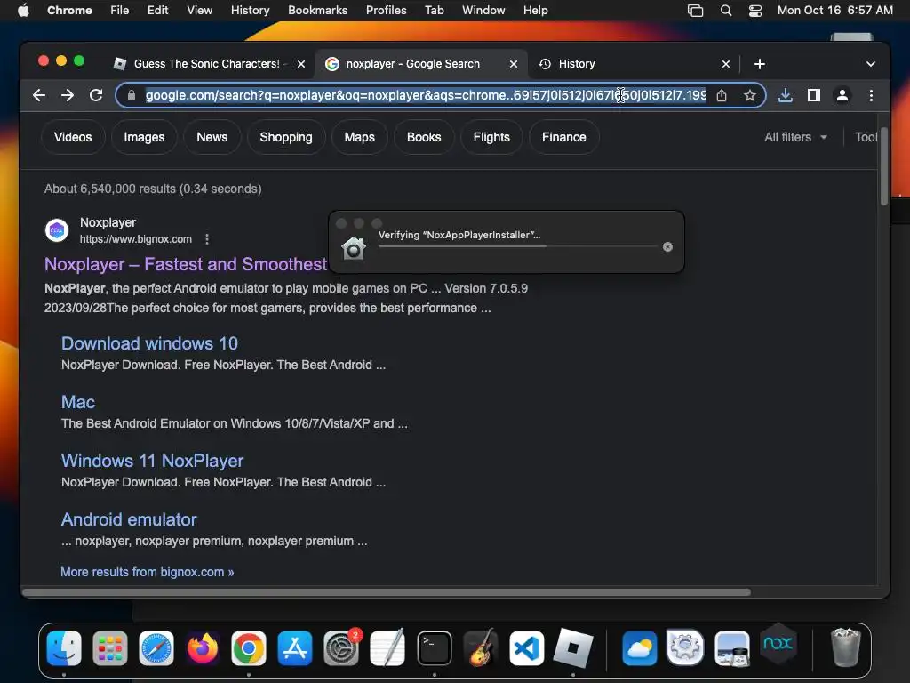Launch Roblox from the Dock
This screenshot has height=683, width=910.
573,647
